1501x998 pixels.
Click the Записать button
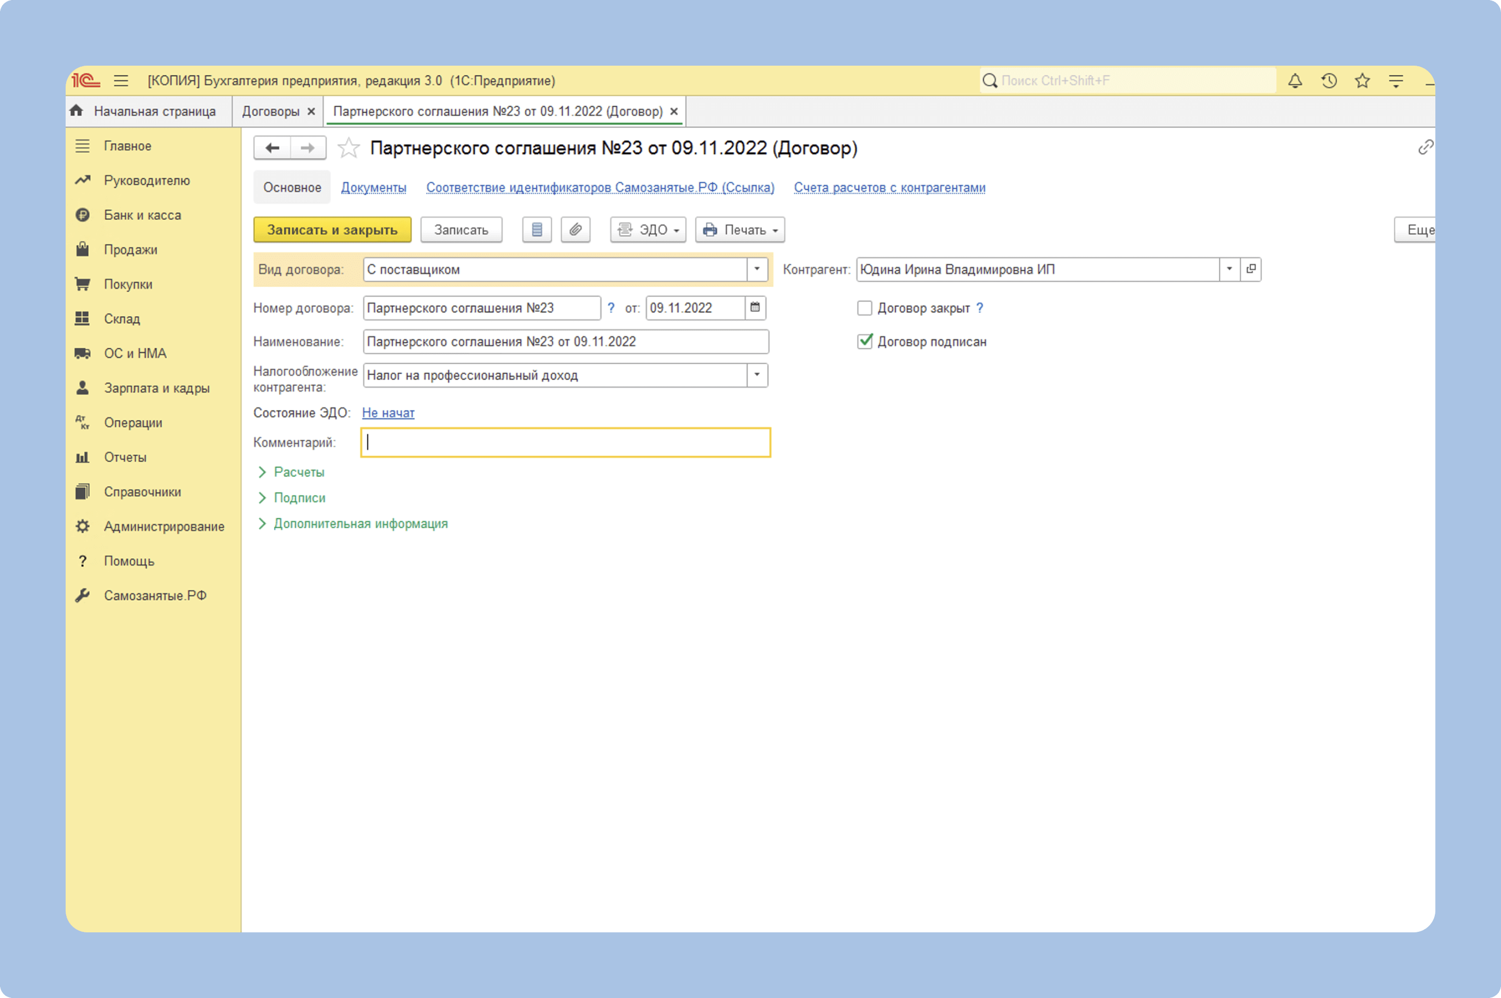(x=461, y=230)
